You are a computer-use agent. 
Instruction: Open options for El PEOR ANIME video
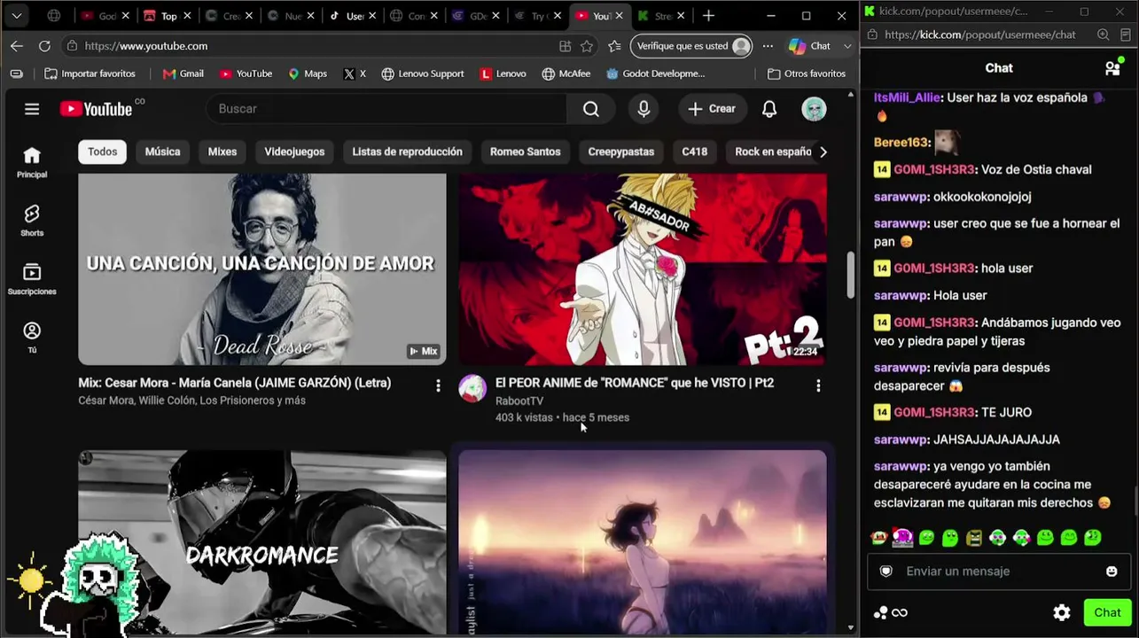[x=818, y=385]
